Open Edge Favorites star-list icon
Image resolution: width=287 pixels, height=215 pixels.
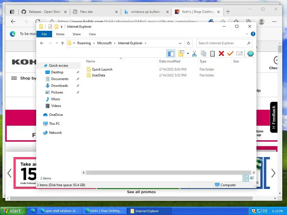click(236, 21)
